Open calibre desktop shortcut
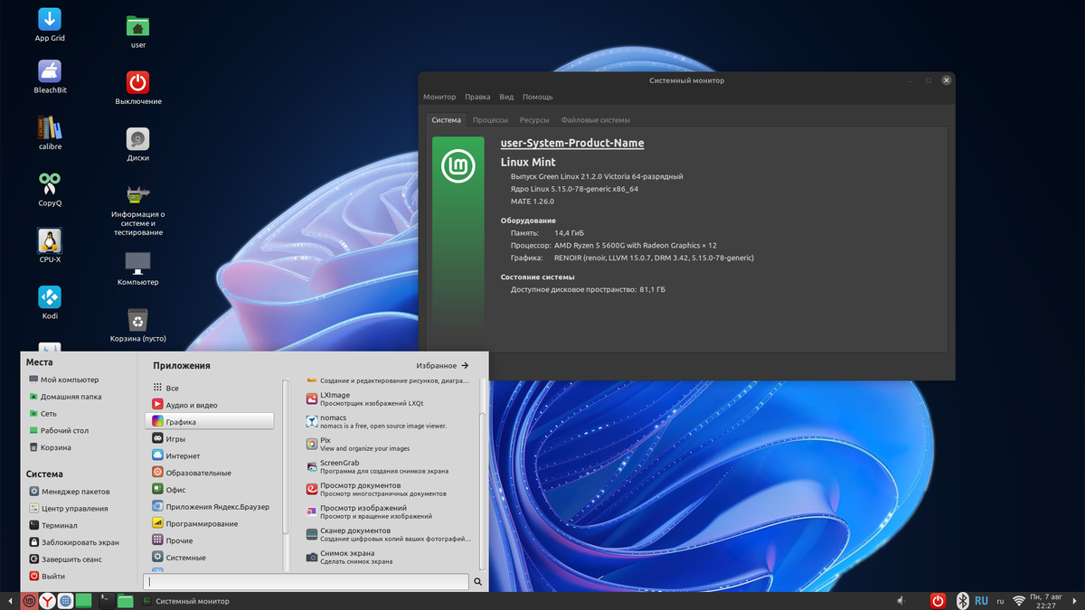1085x610 pixels. [x=50, y=133]
